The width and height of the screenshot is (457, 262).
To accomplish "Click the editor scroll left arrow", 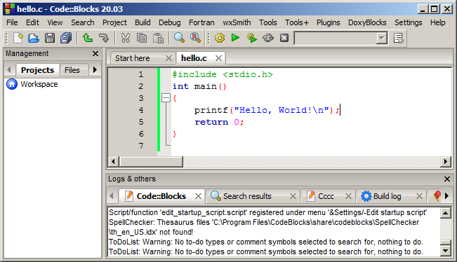I will pos(114,161).
